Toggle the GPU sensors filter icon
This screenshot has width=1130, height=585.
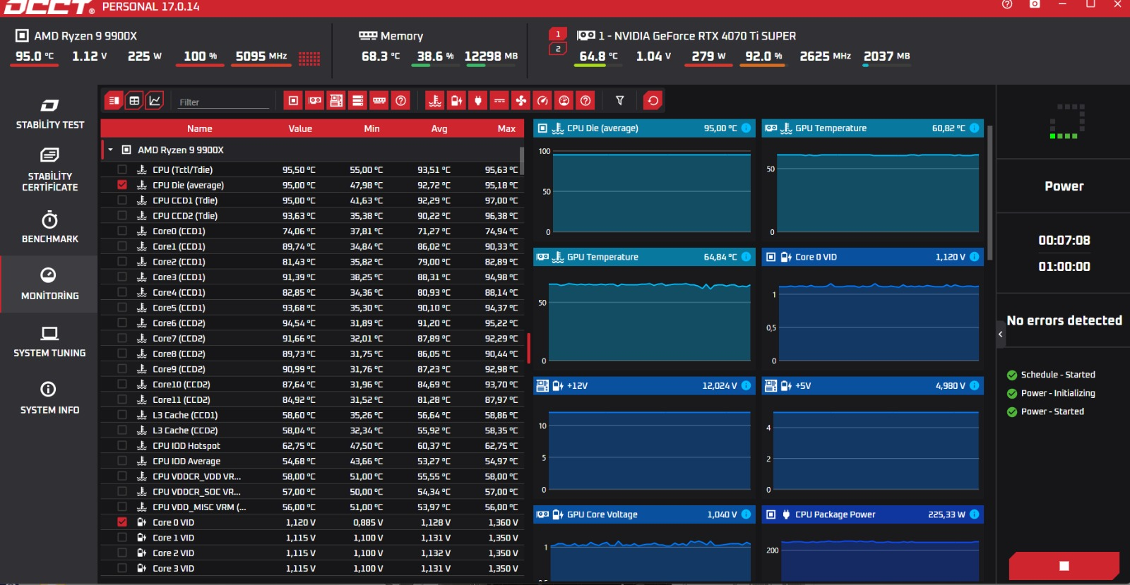(x=315, y=101)
